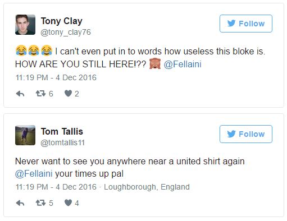Follow Tony Clay
The width and height of the screenshot is (287, 221).
point(246,24)
